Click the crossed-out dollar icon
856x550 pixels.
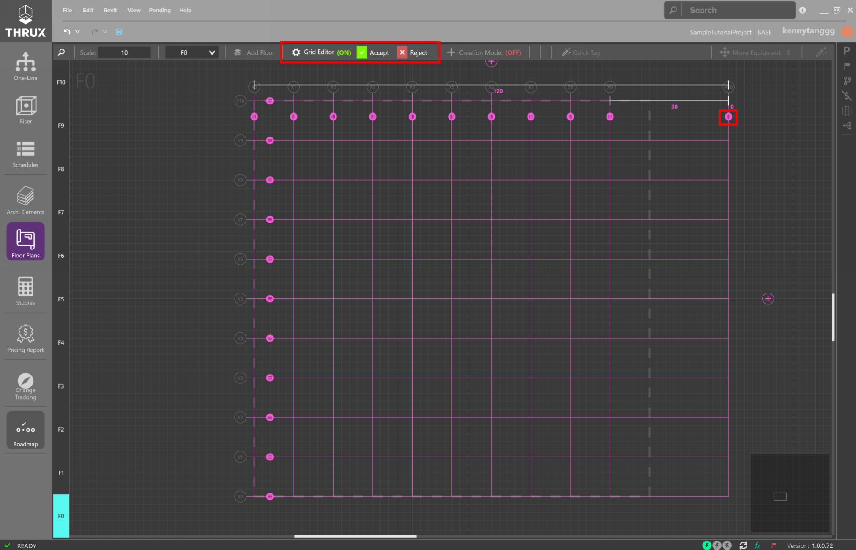[x=847, y=96]
